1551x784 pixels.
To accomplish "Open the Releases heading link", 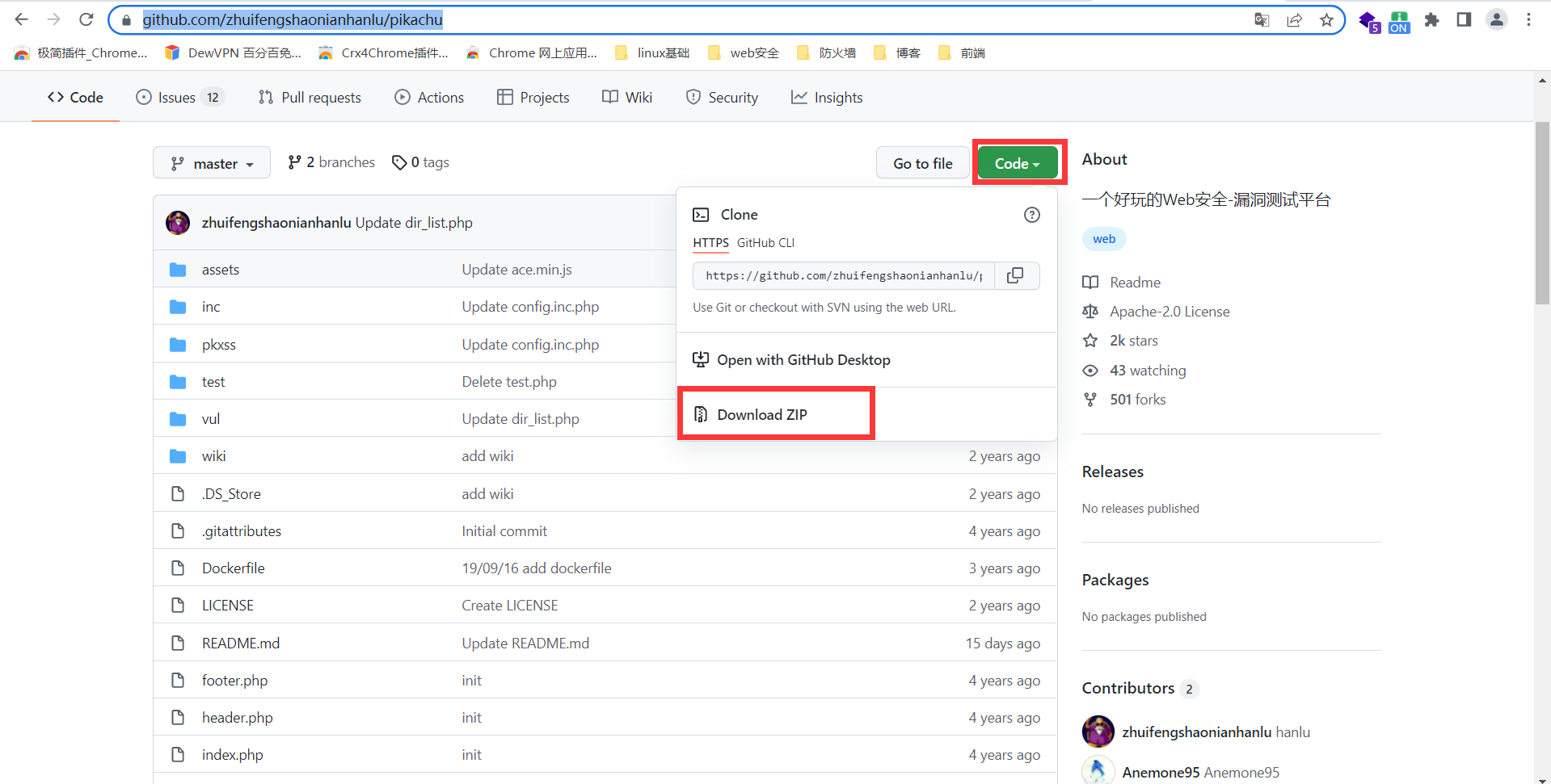I will (1113, 472).
